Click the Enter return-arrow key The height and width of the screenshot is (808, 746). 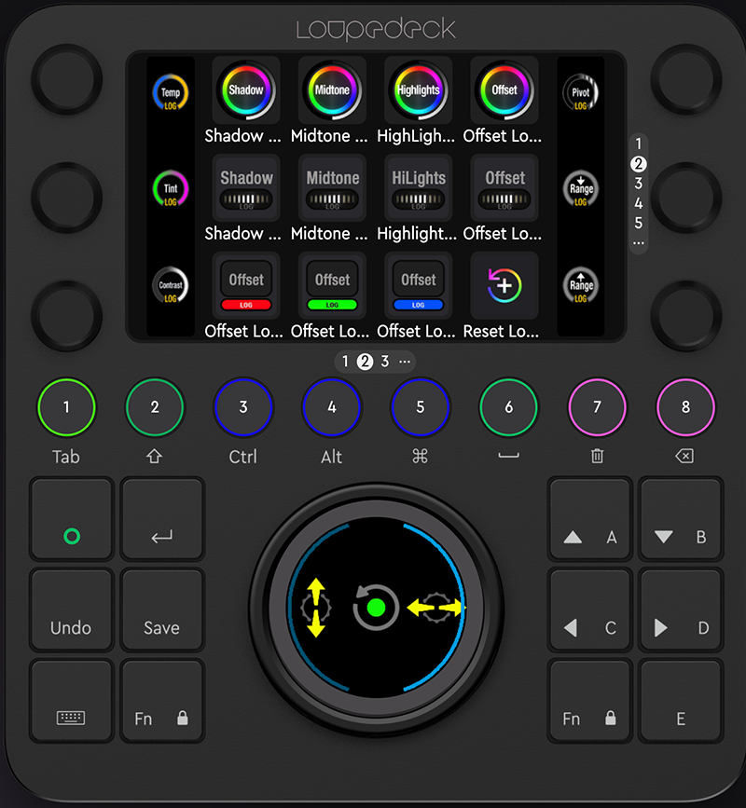pyautogui.click(x=162, y=519)
